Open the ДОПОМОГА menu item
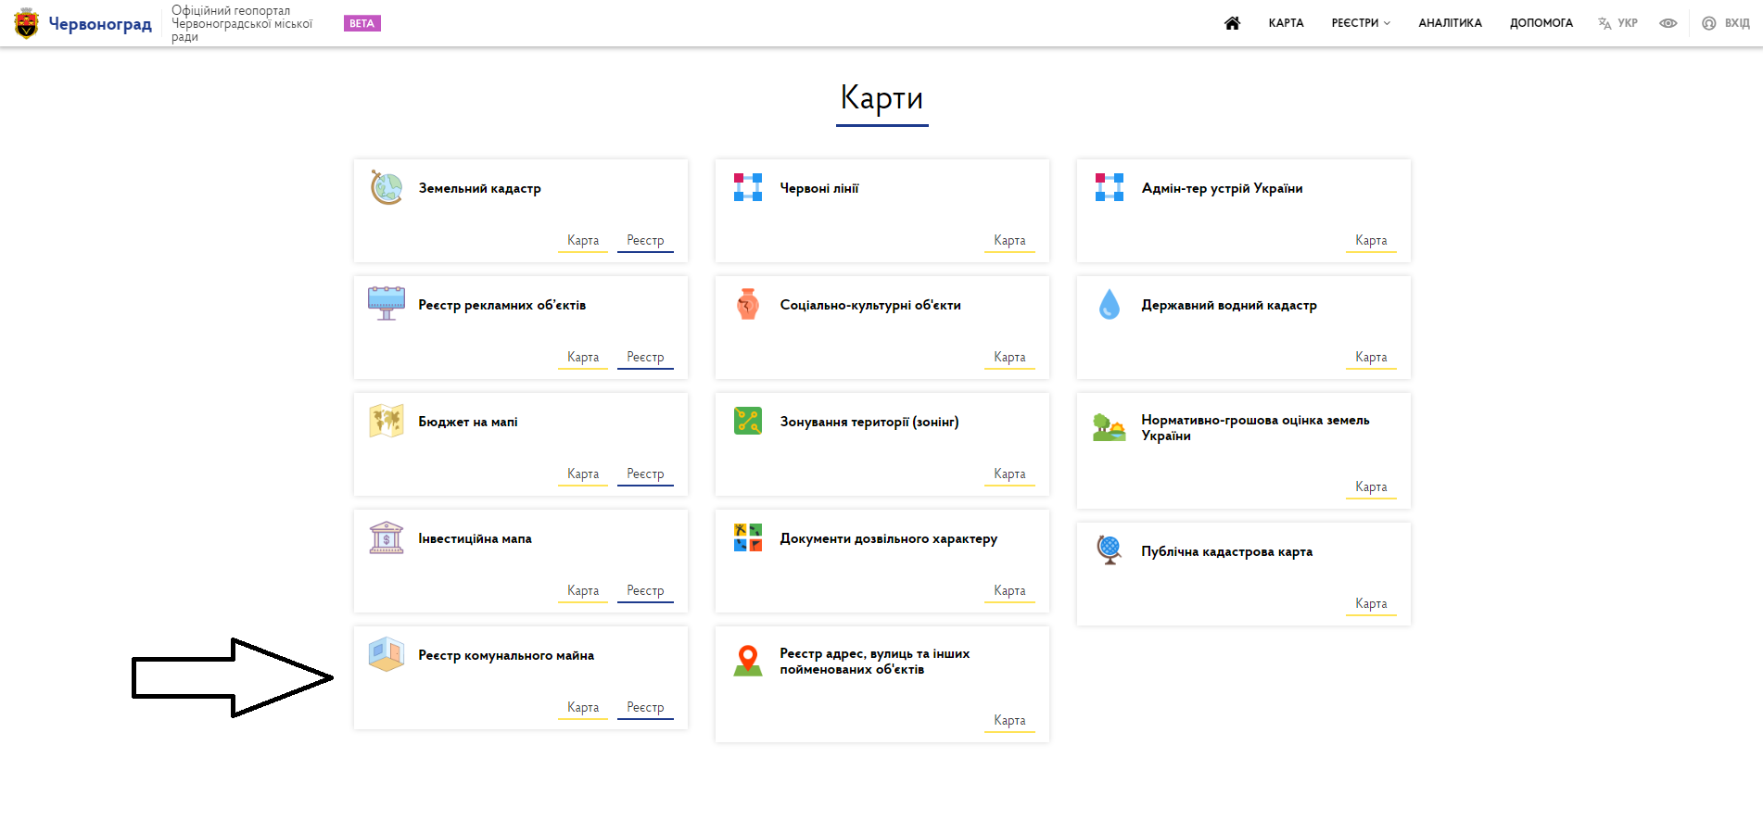This screenshot has height=821, width=1763. point(1541,23)
